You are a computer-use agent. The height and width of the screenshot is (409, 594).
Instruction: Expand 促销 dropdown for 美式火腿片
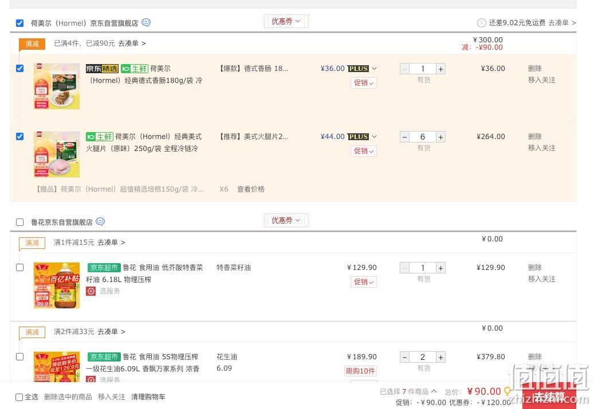[x=363, y=151]
